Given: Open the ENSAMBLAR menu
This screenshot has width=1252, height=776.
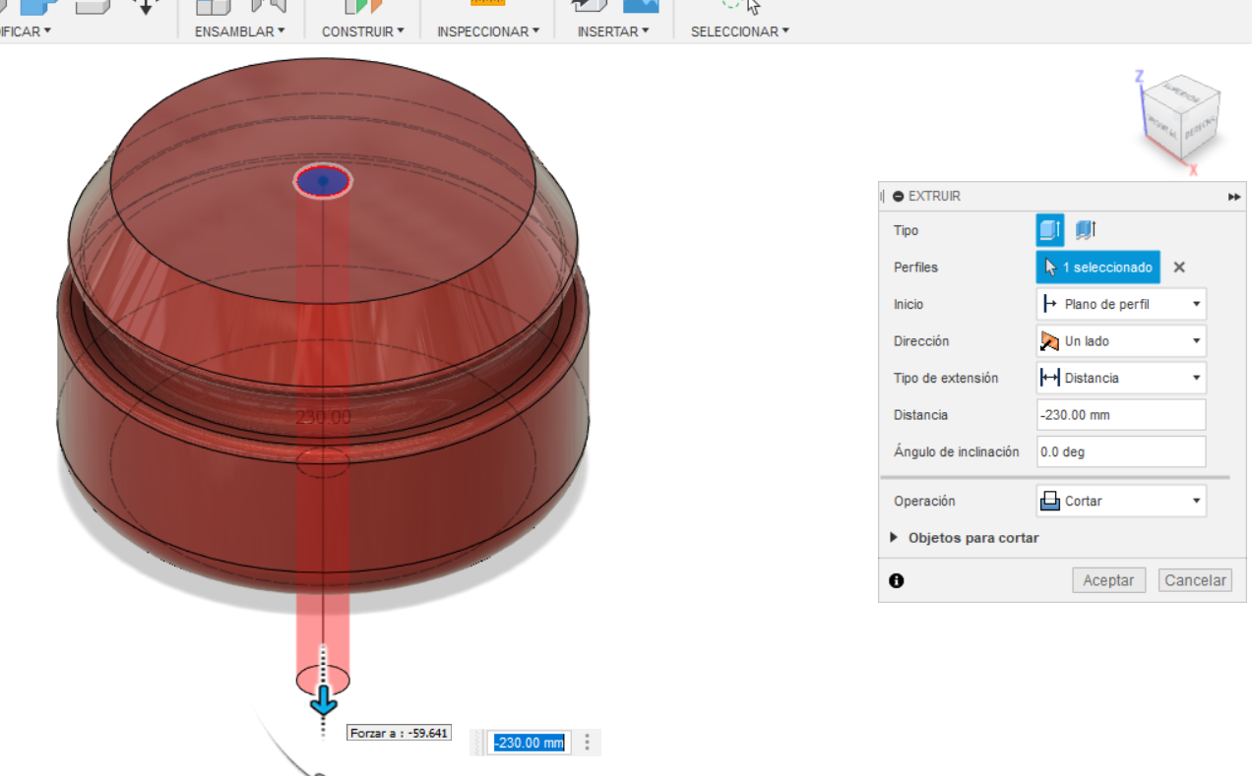Looking at the screenshot, I should [x=239, y=31].
